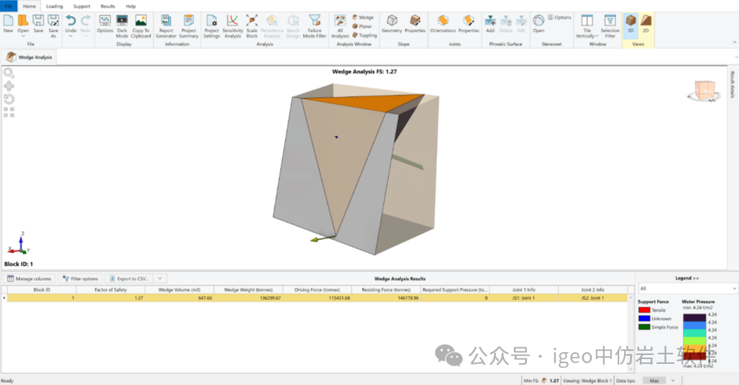The height and width of the screenshot is (385, 739).
Task: Open the Report Generator
Action: [x=166, y=26]
